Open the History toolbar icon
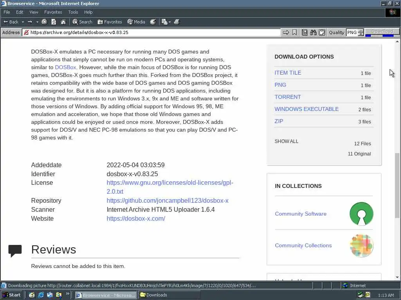This screenshot has width=401, height=300. (153, 22)
